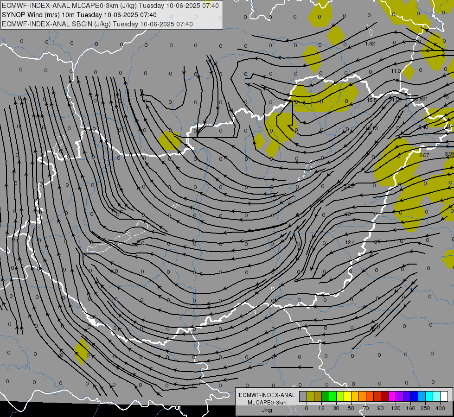Click the wind value 5.13 on the map
Screen dimensions: 454x417
click(x=373, y=128)
